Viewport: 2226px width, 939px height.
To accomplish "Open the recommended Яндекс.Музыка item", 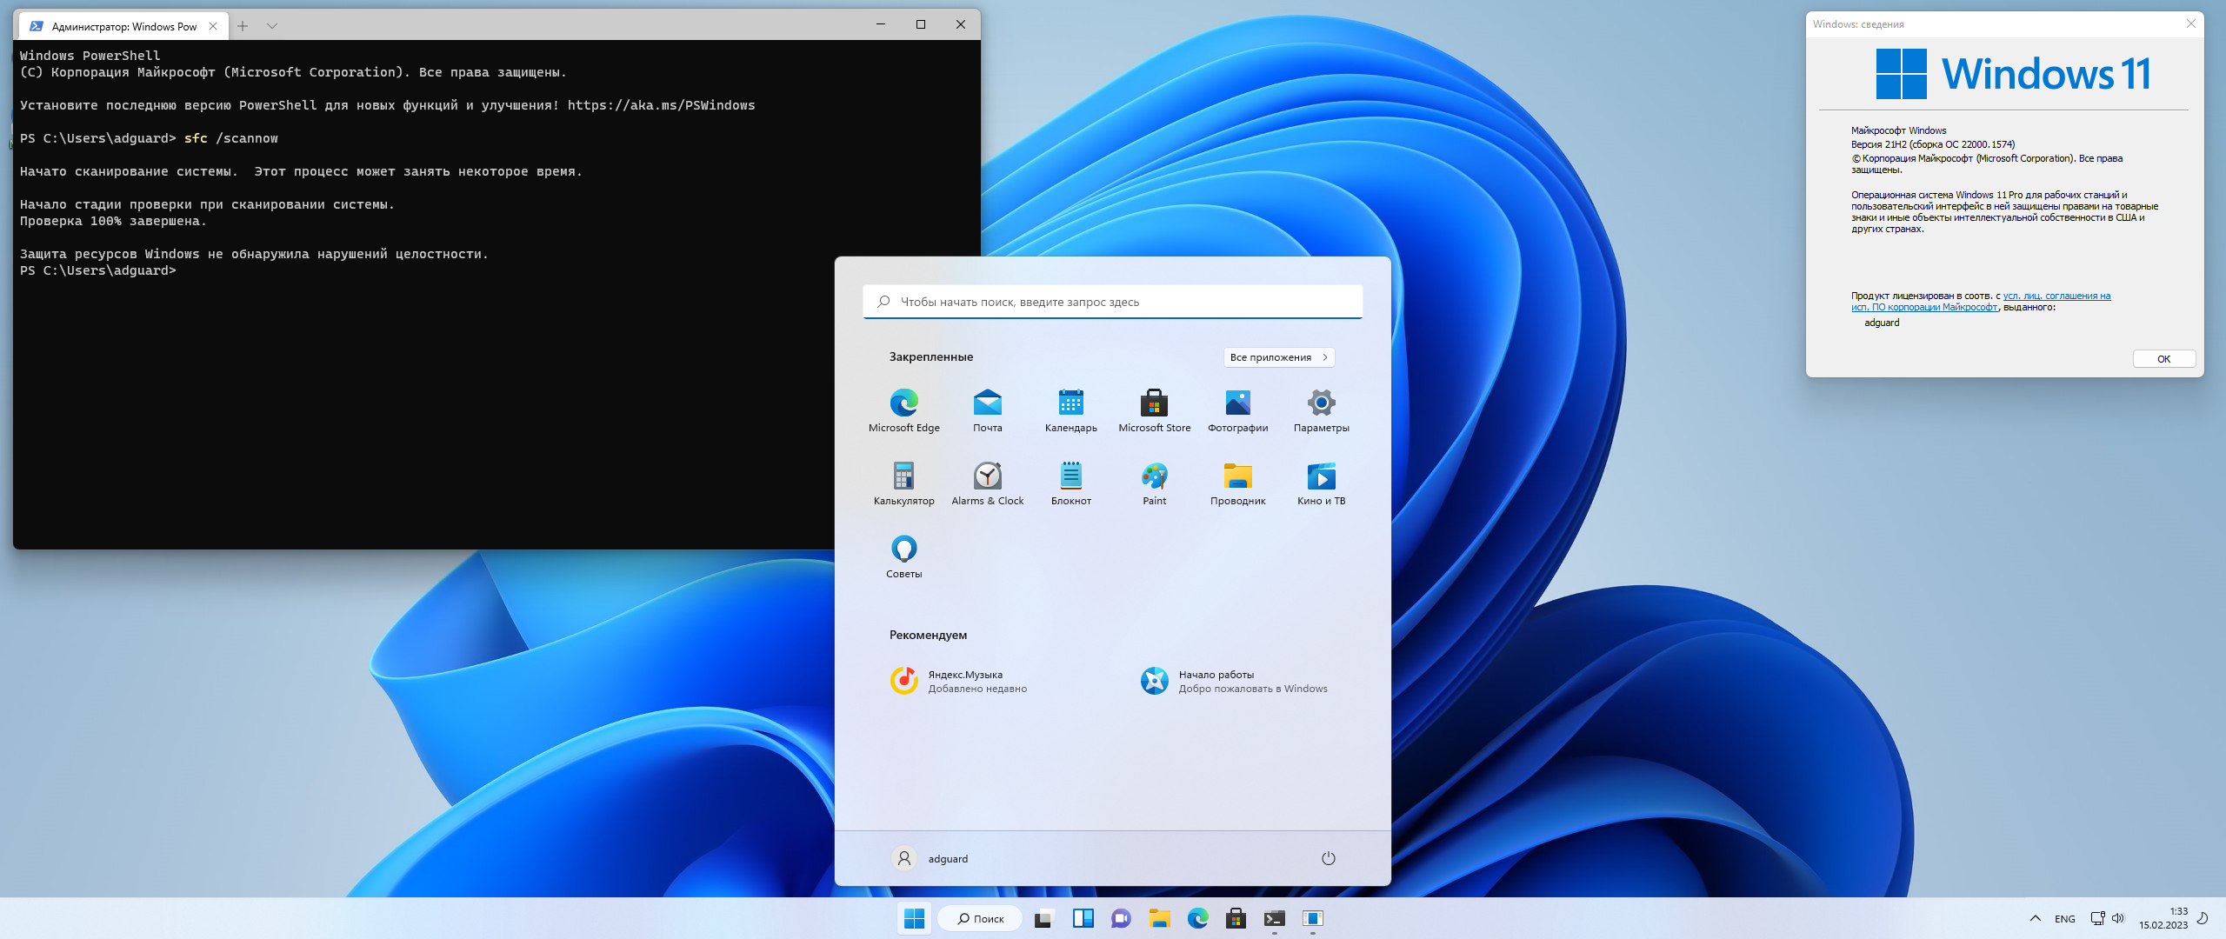I will click(959, 681).
